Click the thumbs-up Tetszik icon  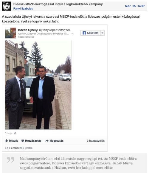tap(6, 141)
